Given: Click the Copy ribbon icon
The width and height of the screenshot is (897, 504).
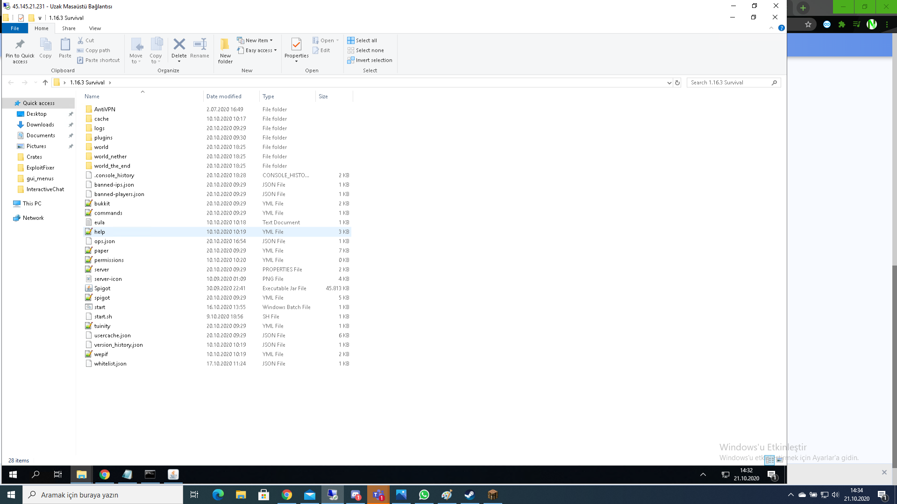Looking at the screenshot, I should click(x=45, y=48).
